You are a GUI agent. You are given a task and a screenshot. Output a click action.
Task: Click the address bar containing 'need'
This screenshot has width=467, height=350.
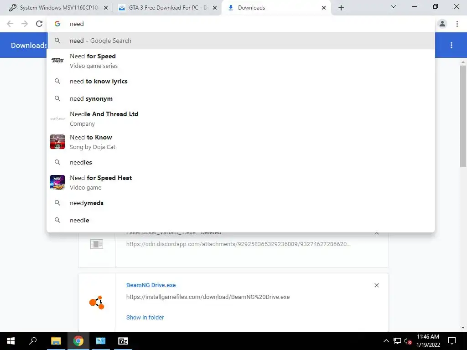click(241, 24)
